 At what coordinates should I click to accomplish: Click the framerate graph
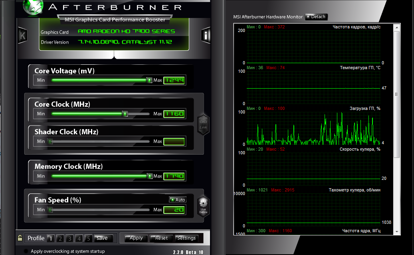click(x=313, y=46)
